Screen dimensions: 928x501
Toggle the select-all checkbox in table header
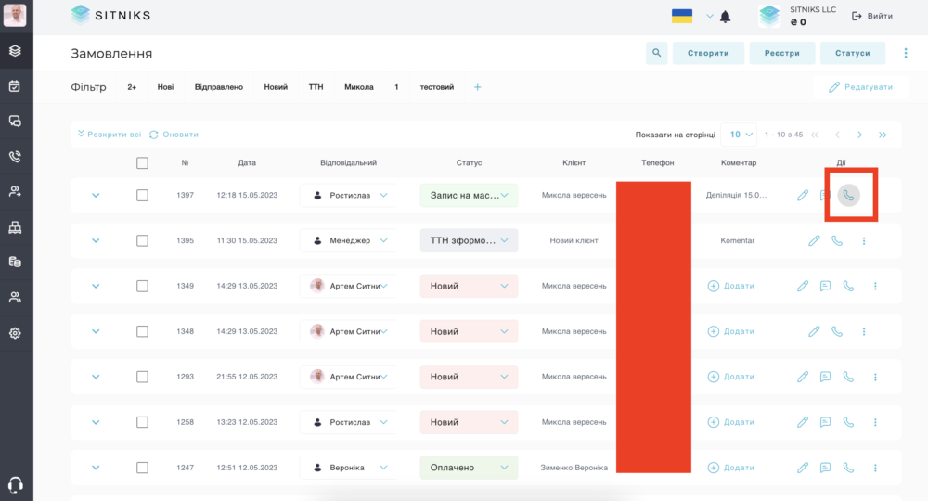[142, 162]
